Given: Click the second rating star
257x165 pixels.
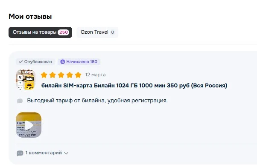Looking at the screenshot, I should point(53,75).
